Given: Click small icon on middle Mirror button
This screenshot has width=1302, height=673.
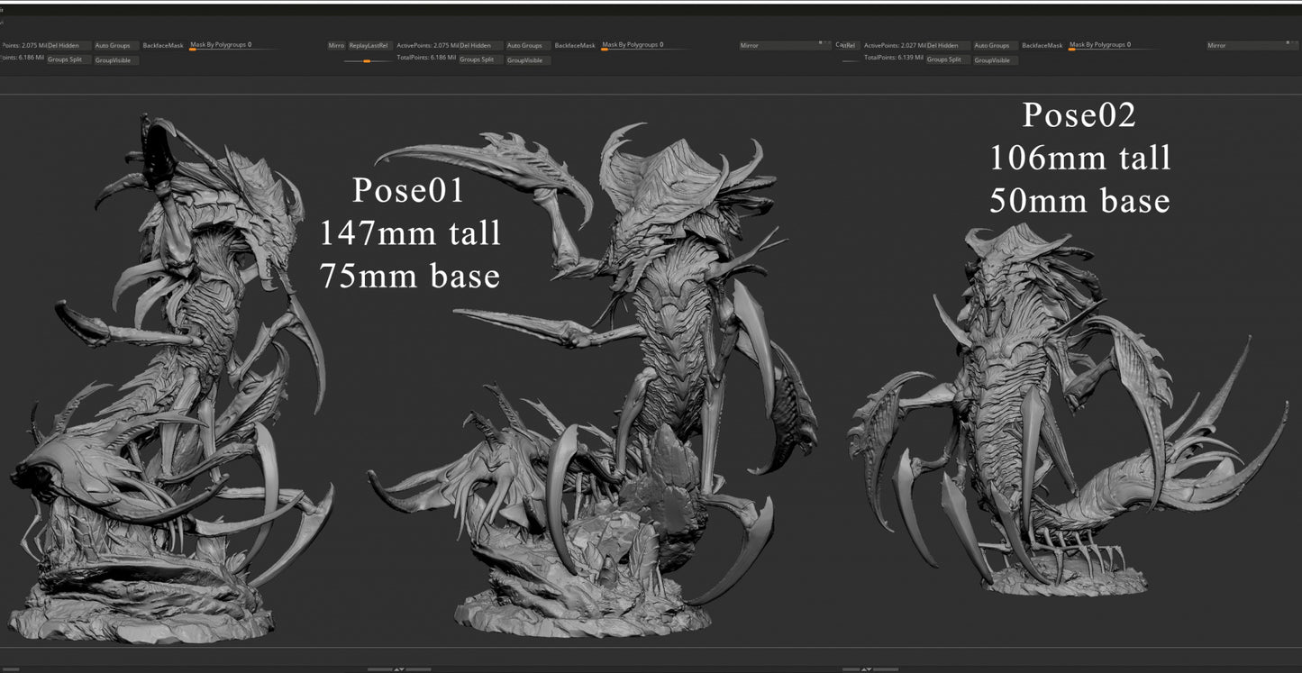Looking at the screenshot, I should [820, 42].
